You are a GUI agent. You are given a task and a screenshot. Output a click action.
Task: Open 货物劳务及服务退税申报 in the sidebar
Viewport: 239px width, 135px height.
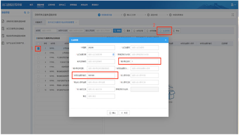click(16, 21)
